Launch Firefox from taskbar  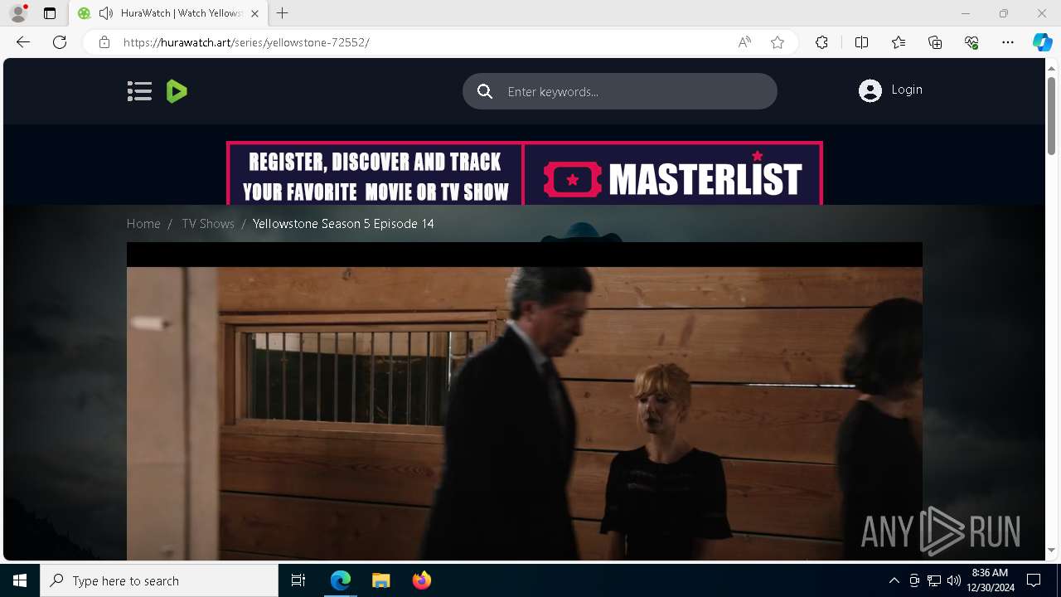click(x=421, y=580)
